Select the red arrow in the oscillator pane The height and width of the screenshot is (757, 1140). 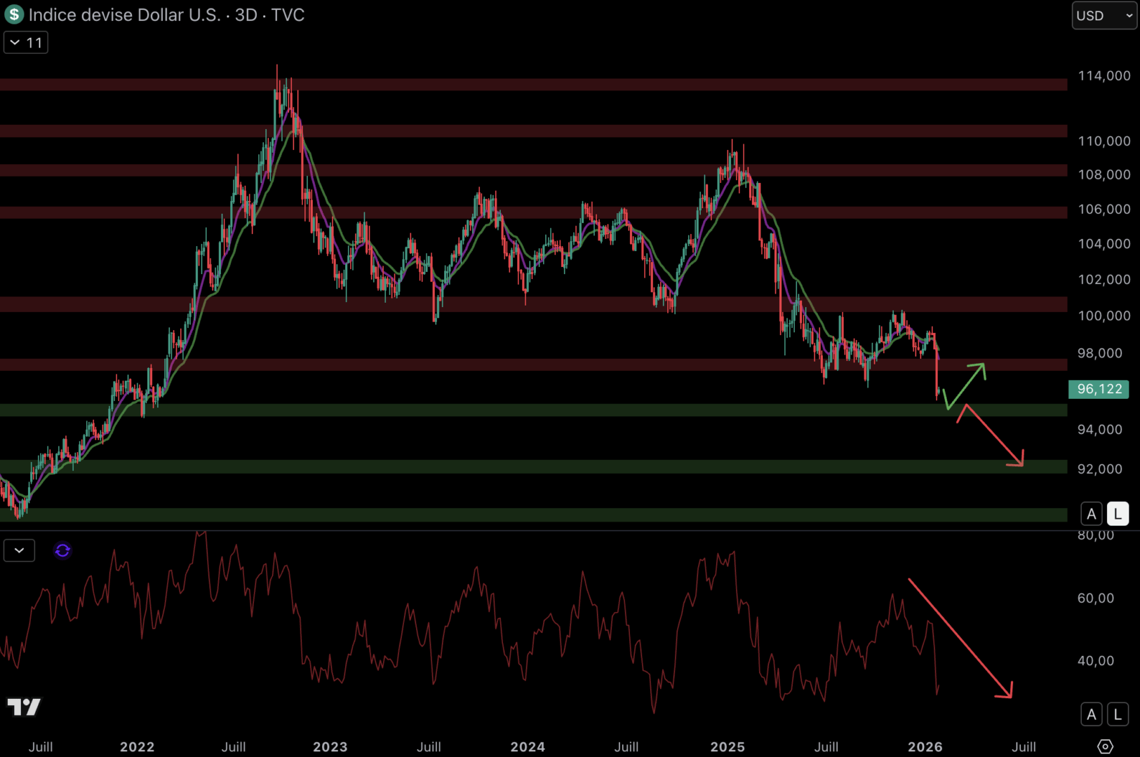pyautogui.click(x=960, y=638)
